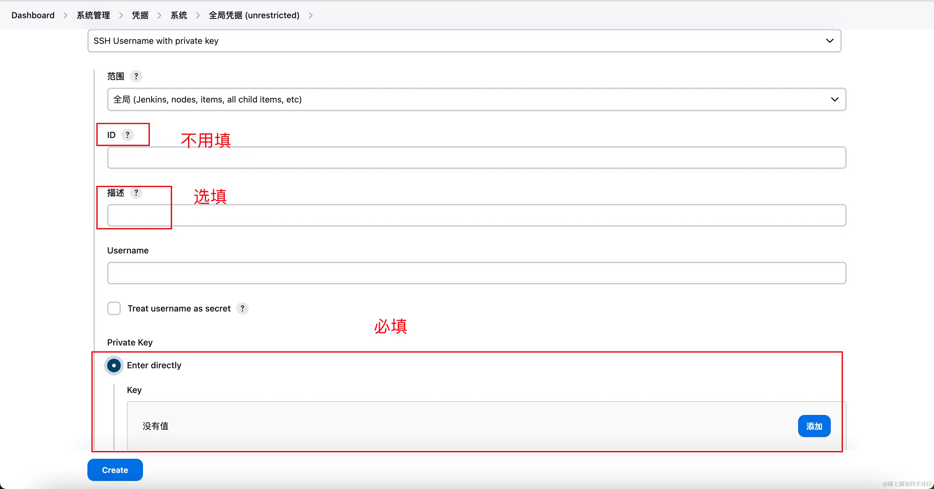Screen dimensions: 934x489
Task: Click chevron after 系统 breadcrumb
Action: click(198, 15)
